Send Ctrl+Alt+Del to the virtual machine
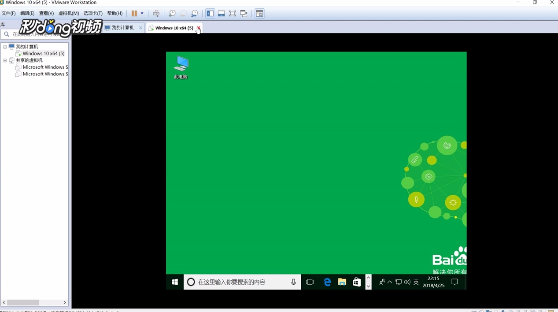Image resolution: width=558 pixels, height=312 pixels. tap(156, 14)
